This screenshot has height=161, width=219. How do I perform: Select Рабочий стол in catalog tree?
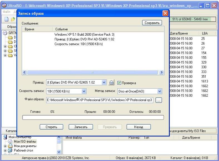pos(23,150)
